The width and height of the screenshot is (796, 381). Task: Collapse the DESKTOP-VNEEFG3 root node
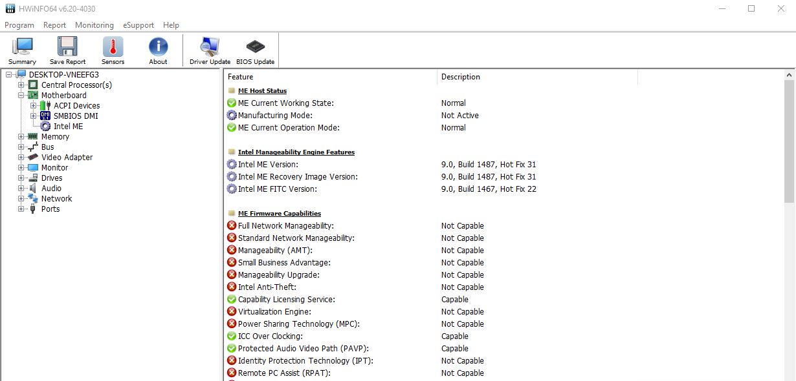tap(8, 74)
